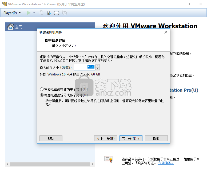This screenshot has width=207, height=172.
Task: Click the license certificate icon
Action: (109, 159)
